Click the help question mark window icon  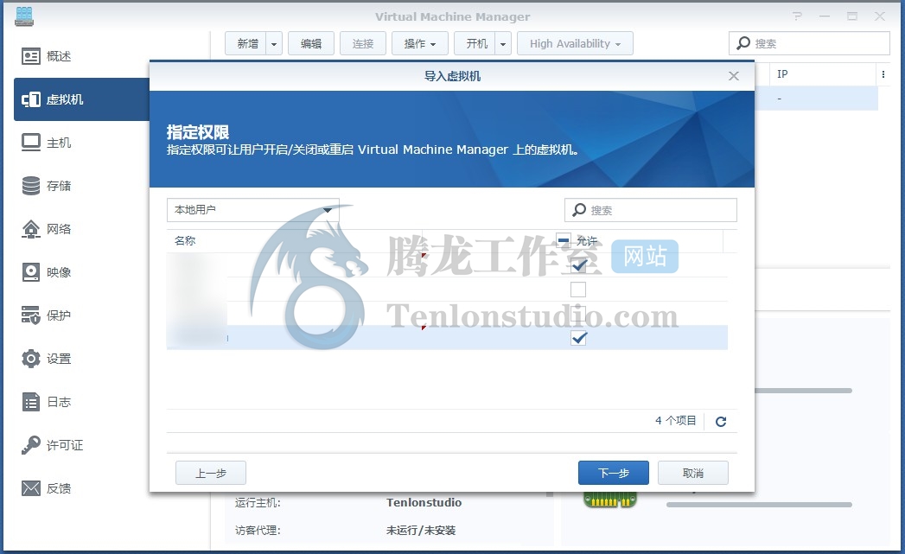click(x=797, y=16)
